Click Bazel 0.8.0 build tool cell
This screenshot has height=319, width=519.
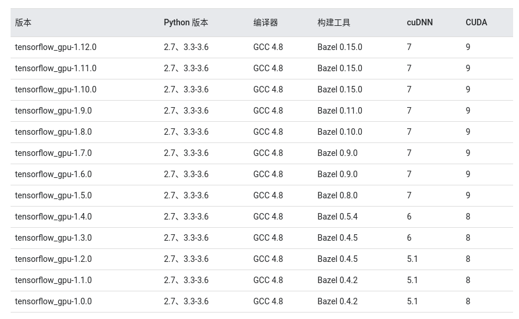[x=337, y=195]
